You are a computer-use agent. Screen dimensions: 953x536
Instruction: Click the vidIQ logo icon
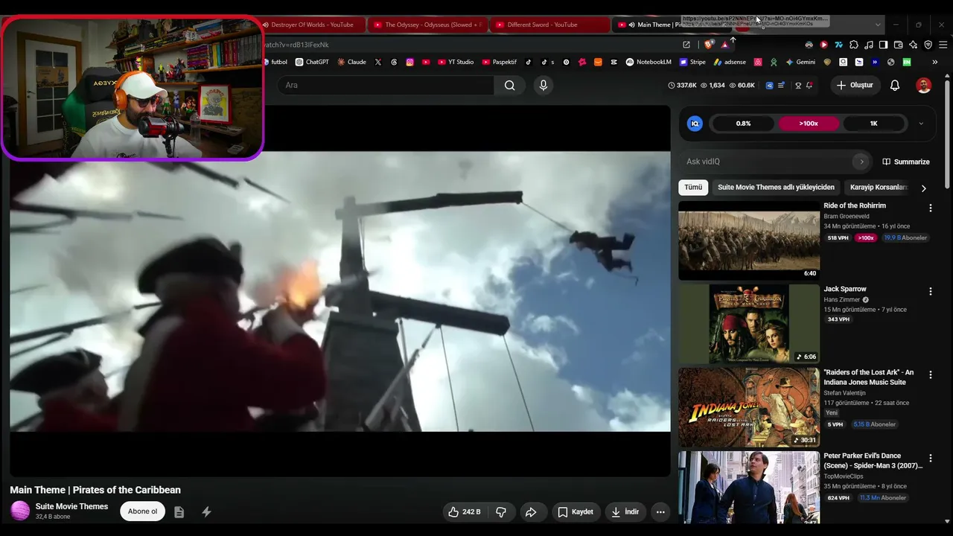point(695,124)
